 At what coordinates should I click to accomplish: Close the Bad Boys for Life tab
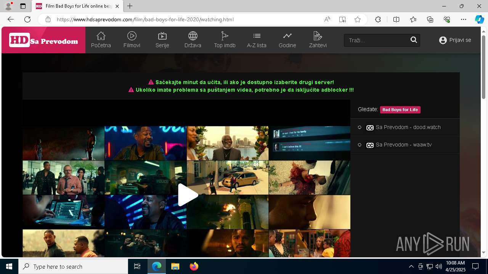click(x=117, y=6)
